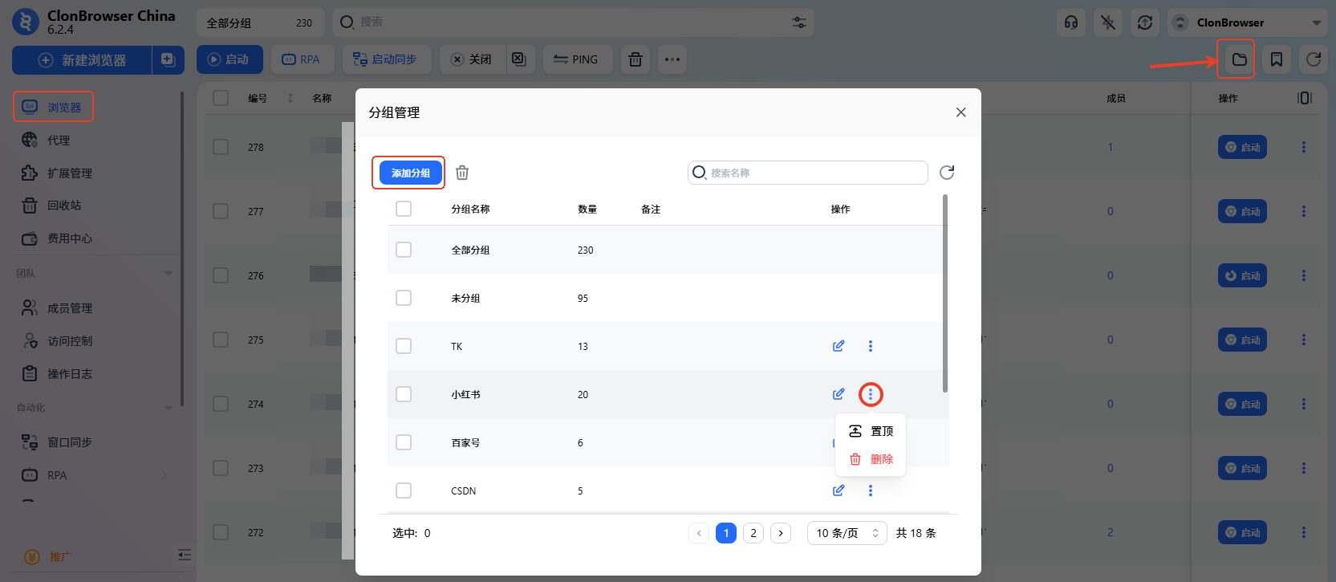
Task: Open row 278 more options menu
Action: (1304, 147)
